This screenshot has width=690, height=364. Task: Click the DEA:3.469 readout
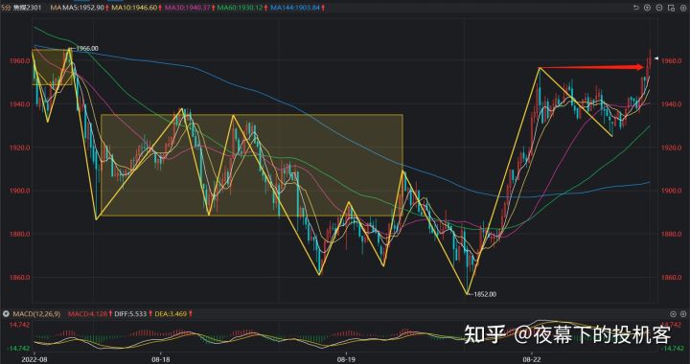pos(171,314)
